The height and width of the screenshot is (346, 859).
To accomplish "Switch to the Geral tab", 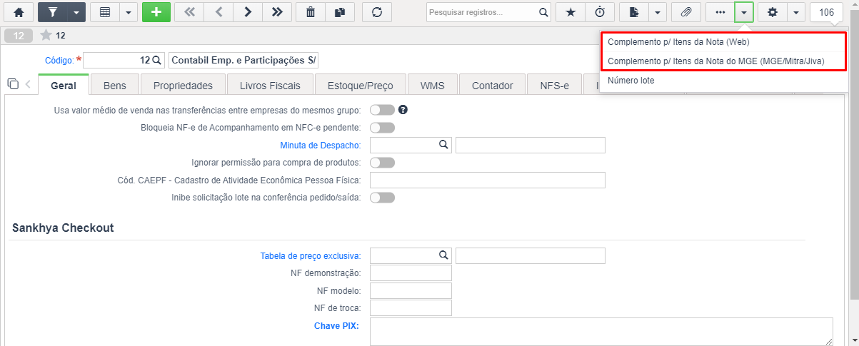I will [64, 86].
